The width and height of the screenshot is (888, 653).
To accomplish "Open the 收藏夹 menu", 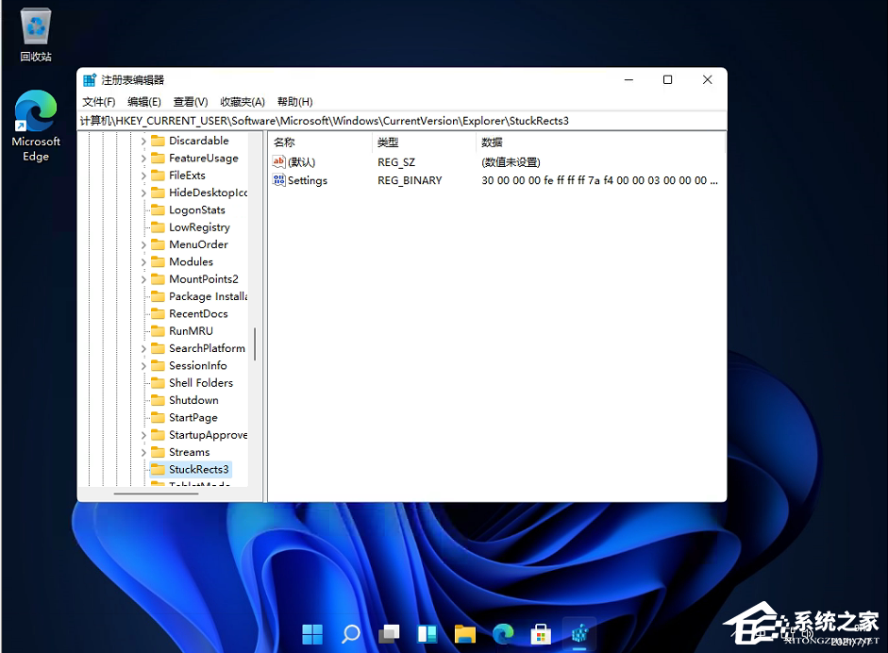I will click(x=242, y=101).
